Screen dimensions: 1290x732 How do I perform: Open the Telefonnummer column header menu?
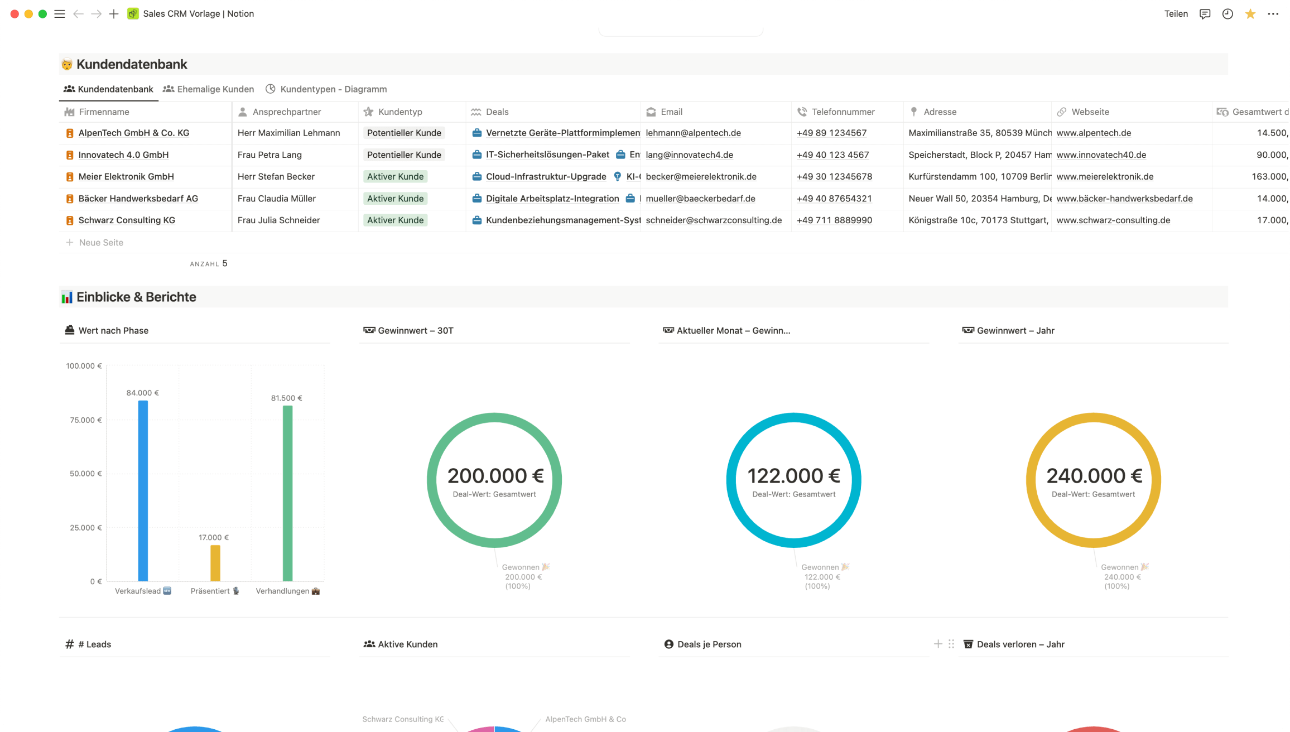coord(847,112)
